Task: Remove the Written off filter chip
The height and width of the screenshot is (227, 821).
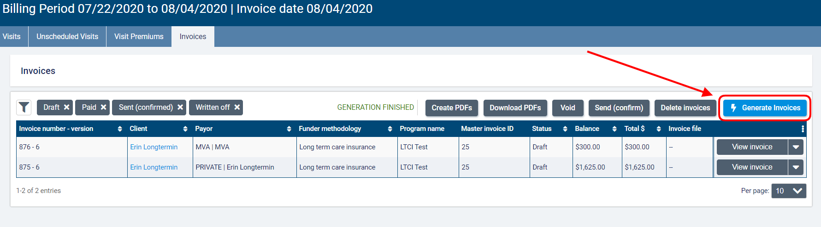Action: (237, 107)
